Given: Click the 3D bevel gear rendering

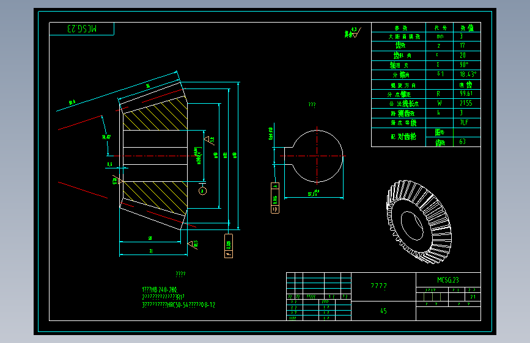Looking at the screenshot, I should tap(419, 222).
